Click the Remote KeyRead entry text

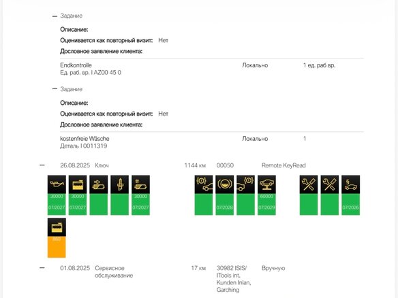tap(284, 165)
